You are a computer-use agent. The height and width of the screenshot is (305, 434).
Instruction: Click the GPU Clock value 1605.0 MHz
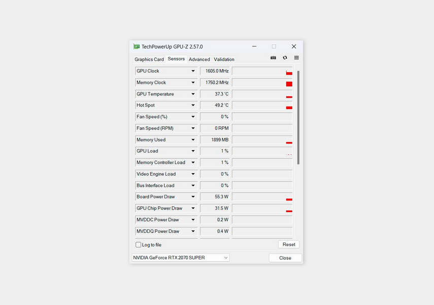(x=215, y=71)
